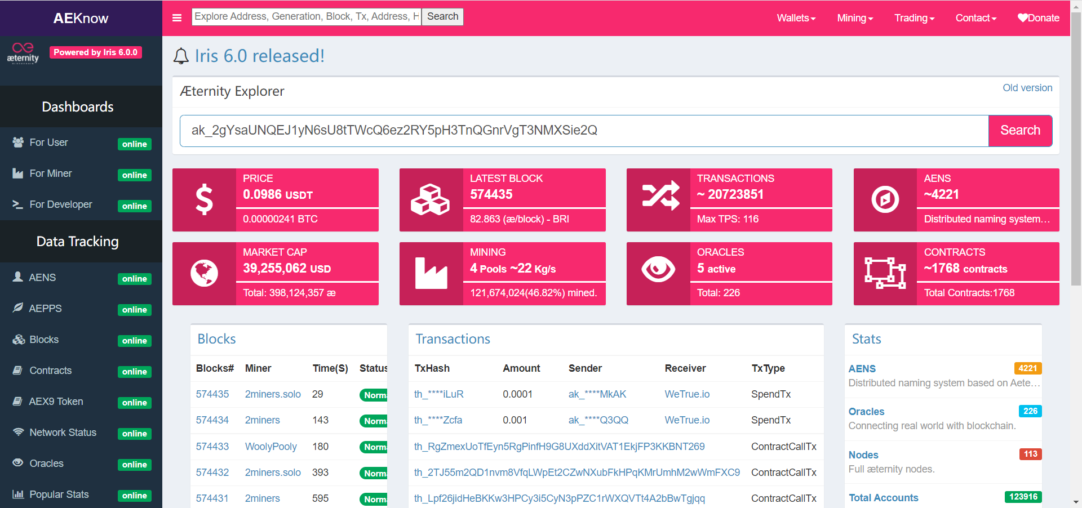
Task: Click the Market Cap globe icon
Action: pyautogui.click(x=204, y=274)
